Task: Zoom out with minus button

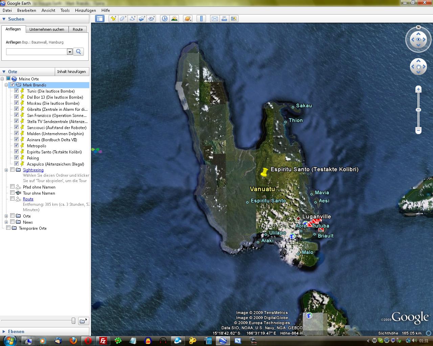Action: click(418, 130)
